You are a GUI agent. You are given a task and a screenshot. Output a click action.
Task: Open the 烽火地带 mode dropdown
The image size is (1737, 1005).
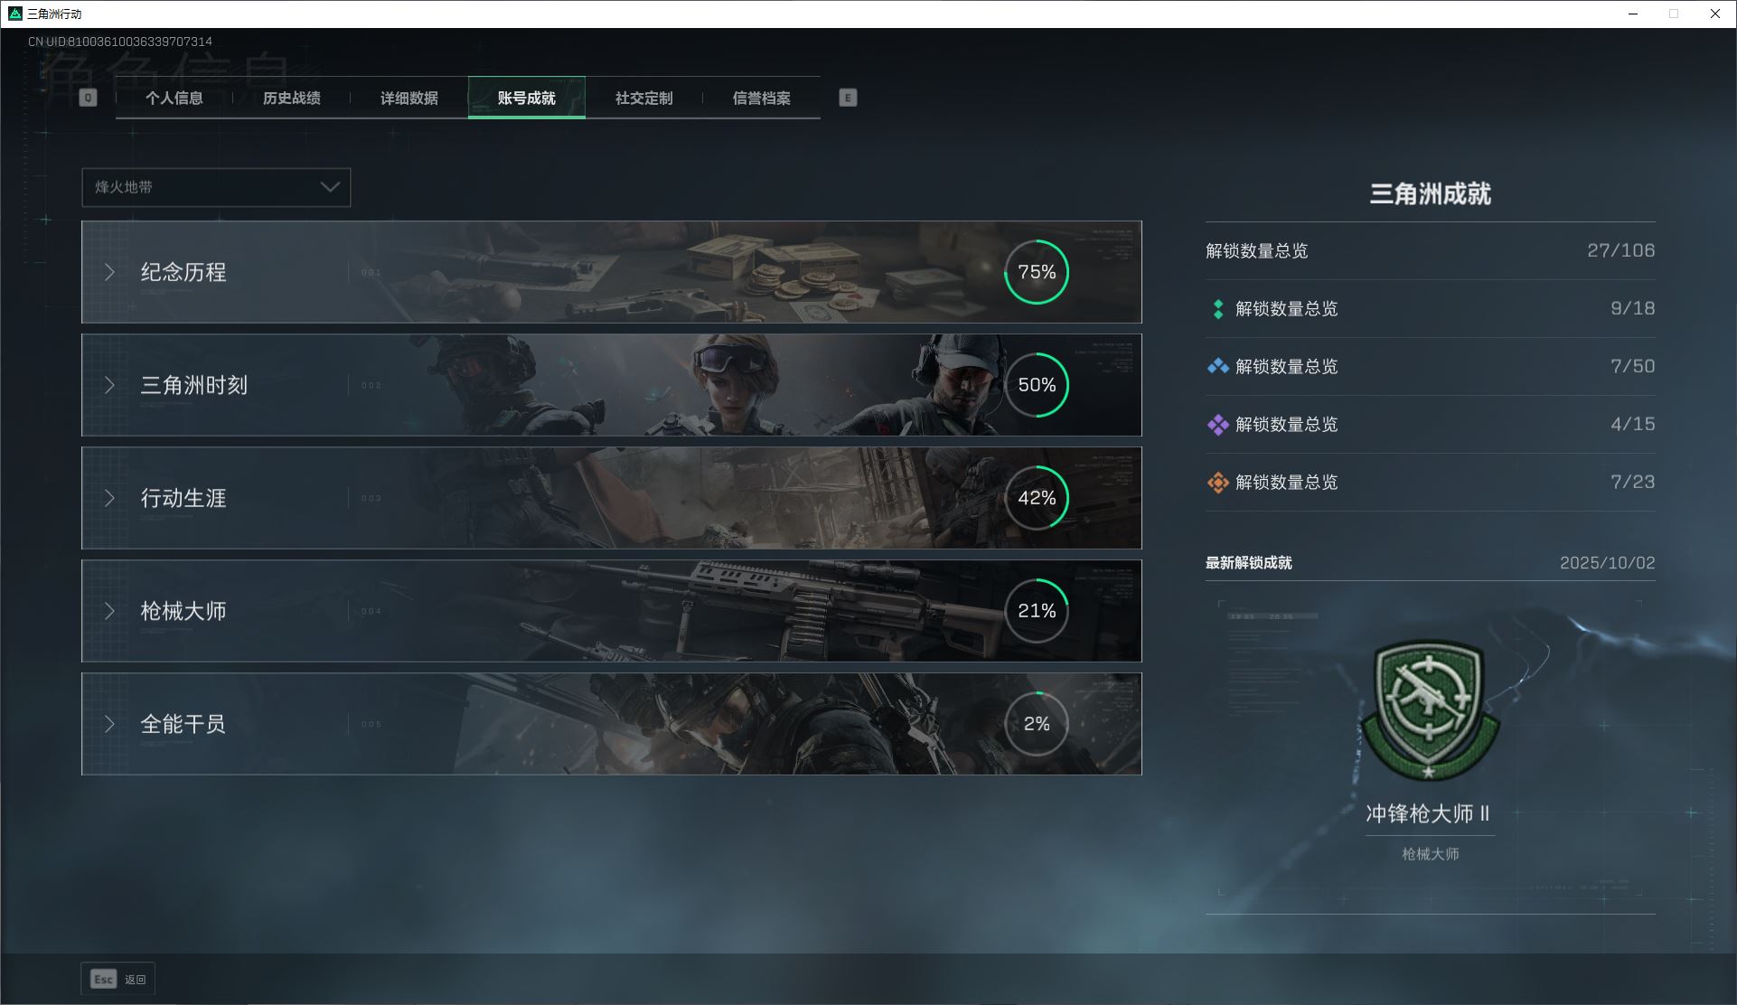(x=216, y=187)
